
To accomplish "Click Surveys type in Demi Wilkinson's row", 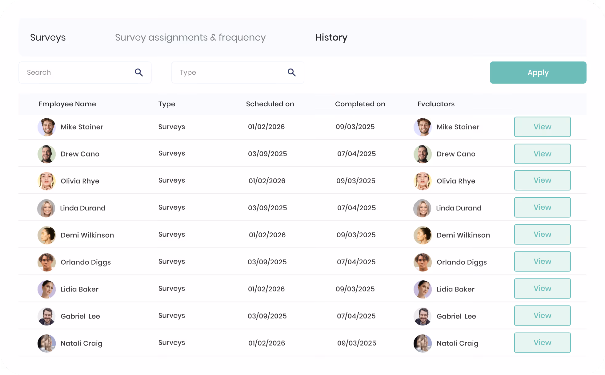I will click(x=172, y=235).
